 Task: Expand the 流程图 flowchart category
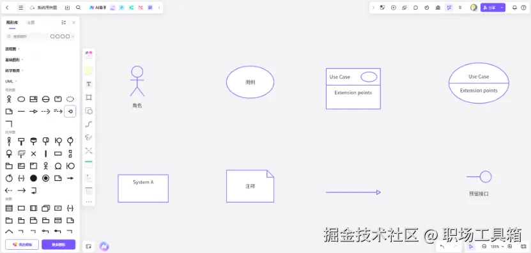[x=12, y=49]
